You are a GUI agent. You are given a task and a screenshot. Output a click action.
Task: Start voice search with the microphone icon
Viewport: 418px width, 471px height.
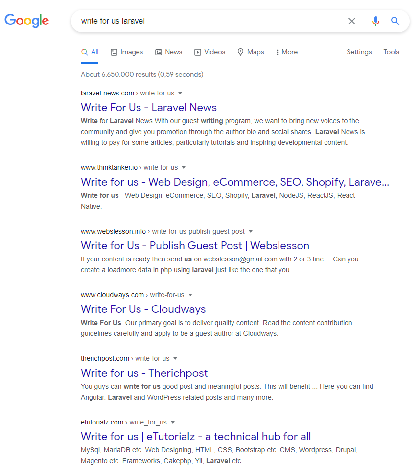375,21
